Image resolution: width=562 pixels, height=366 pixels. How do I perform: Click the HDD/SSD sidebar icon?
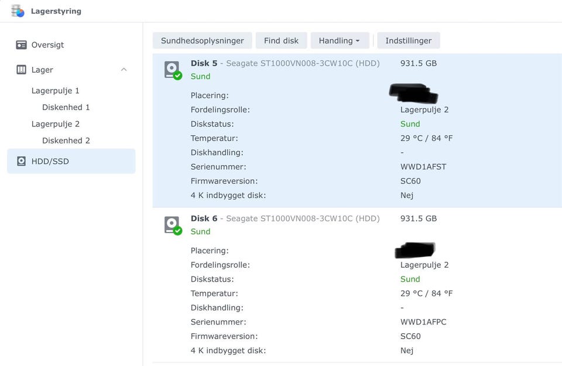pyautogui.click(x=21, y=161)
